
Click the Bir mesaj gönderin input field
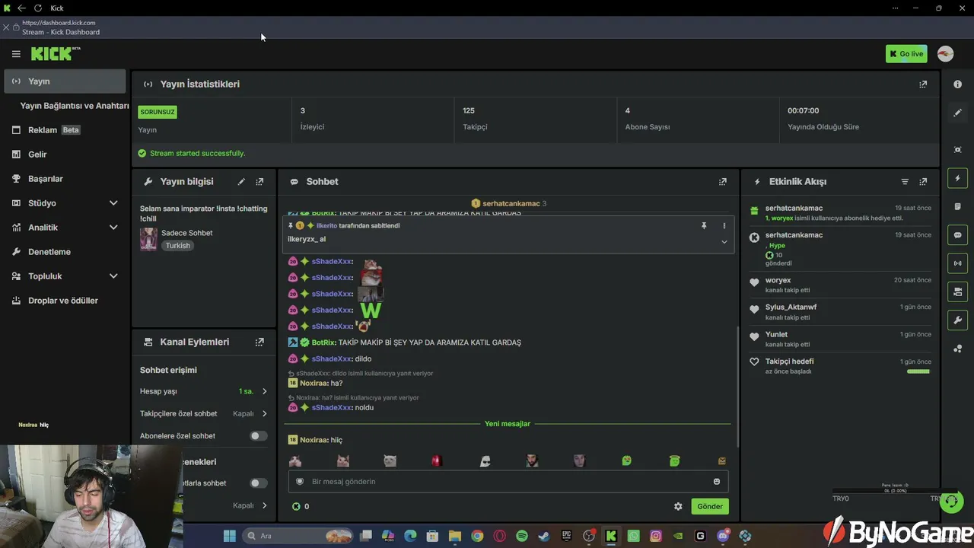point(508,482)
